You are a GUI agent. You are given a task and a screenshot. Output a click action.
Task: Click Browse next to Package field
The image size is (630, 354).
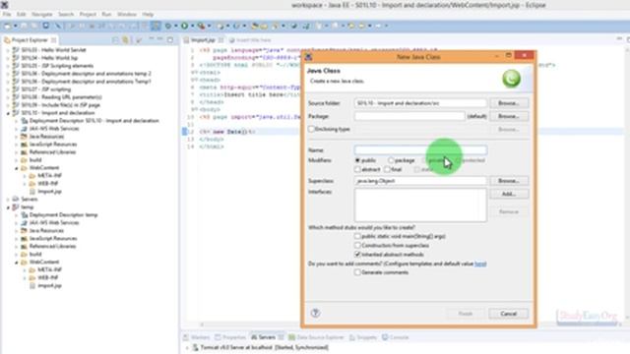tap(509, 116)
